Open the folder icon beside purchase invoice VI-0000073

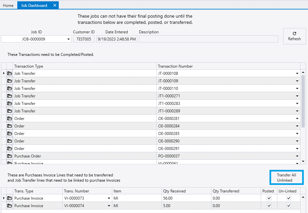tap(9, 198)
